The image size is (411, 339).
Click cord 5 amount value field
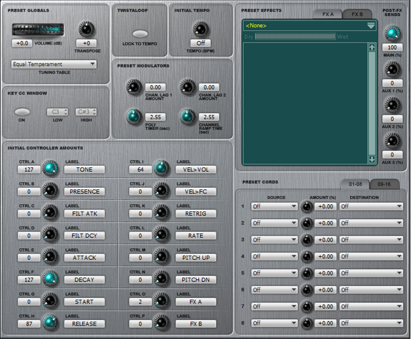point(326,273)
